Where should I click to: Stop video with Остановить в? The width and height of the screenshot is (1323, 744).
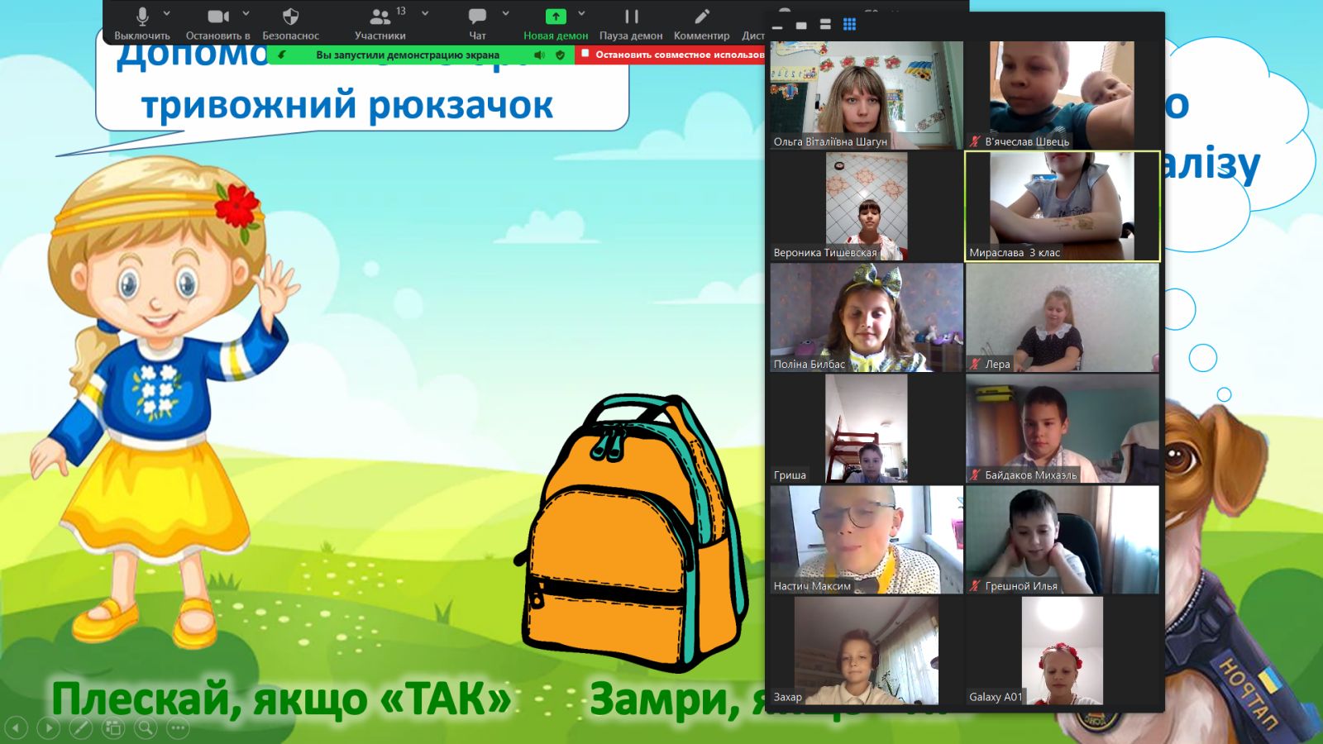(x=217, y=23)
